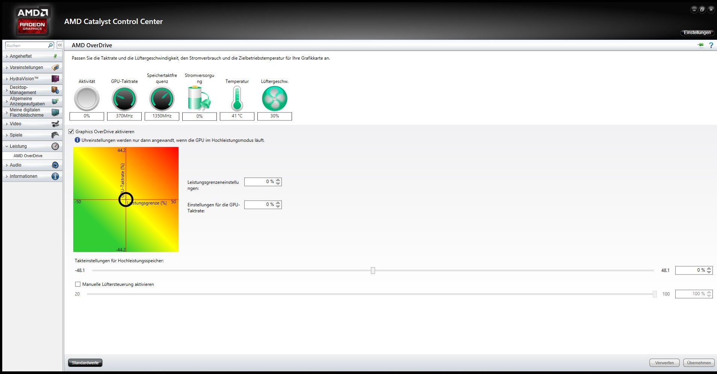Click the green pin page icon
Image resolution: width=717 pixels, height=374 pixels.
click(x=700, y=45)
